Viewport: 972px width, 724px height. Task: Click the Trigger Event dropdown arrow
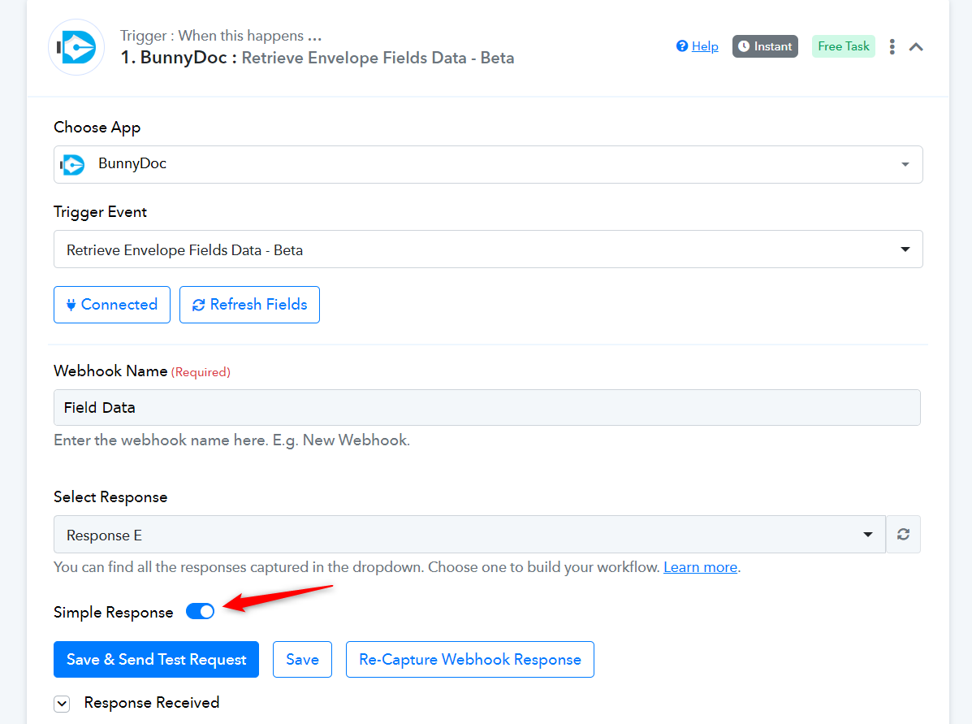tap(905, 249)
